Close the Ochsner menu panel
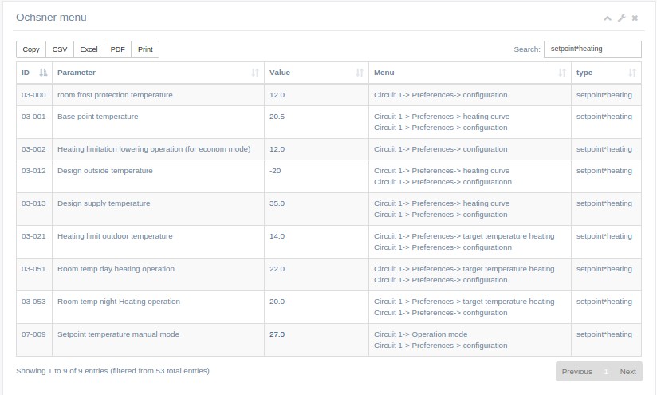This screenshot has height=395, width=657. [x=635, y=18]
